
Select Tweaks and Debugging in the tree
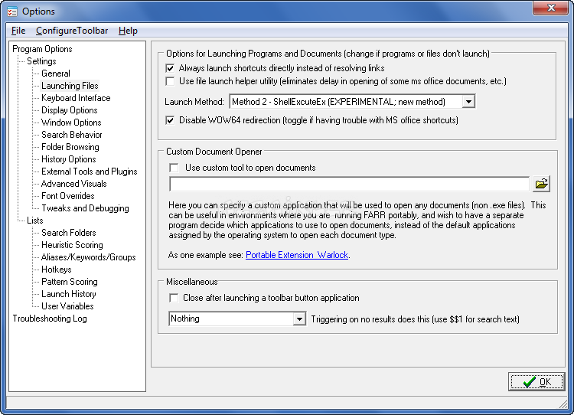85,208
